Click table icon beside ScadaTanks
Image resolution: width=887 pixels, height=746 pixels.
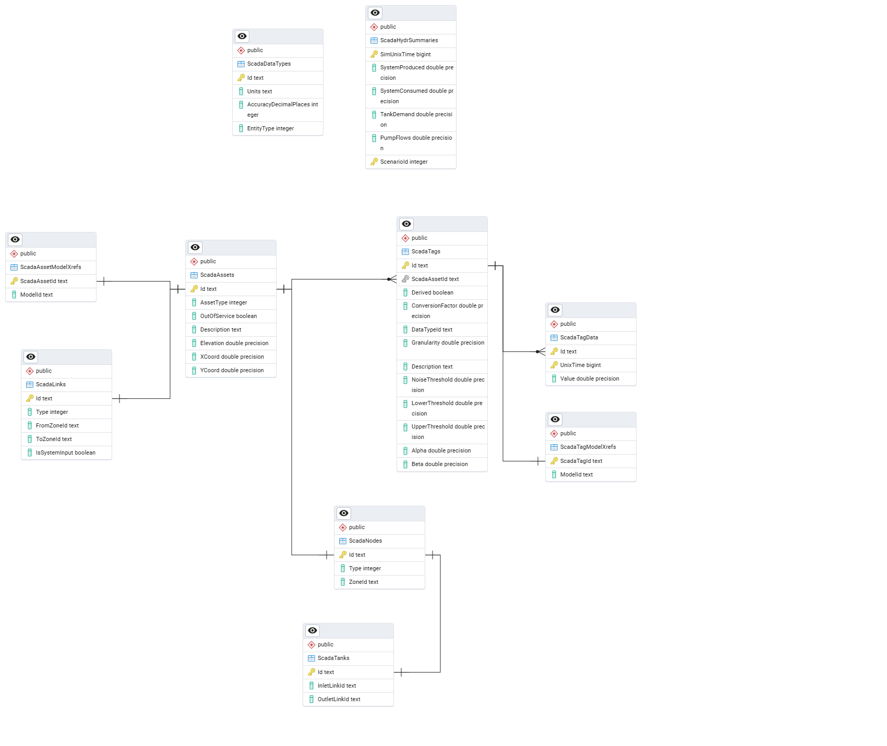coord(311,658)
